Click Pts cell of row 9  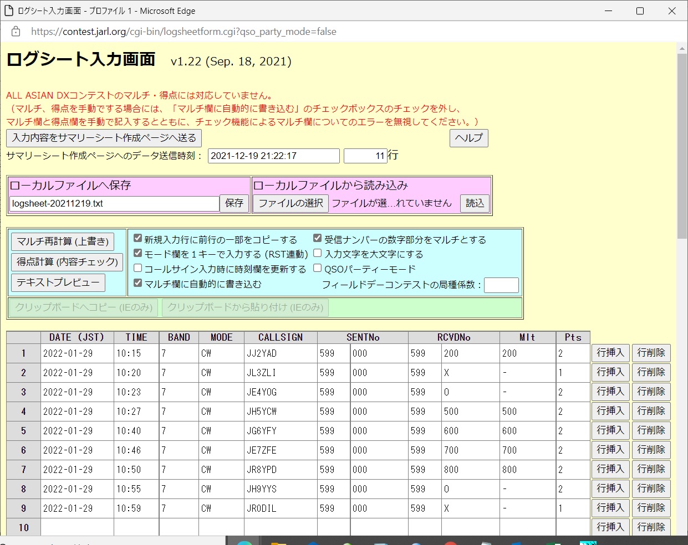click(x=573, y=508)
